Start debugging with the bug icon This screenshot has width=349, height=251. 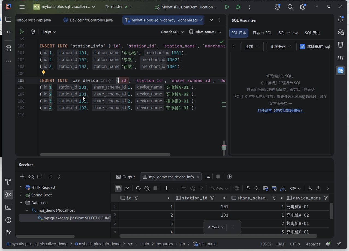238,7
